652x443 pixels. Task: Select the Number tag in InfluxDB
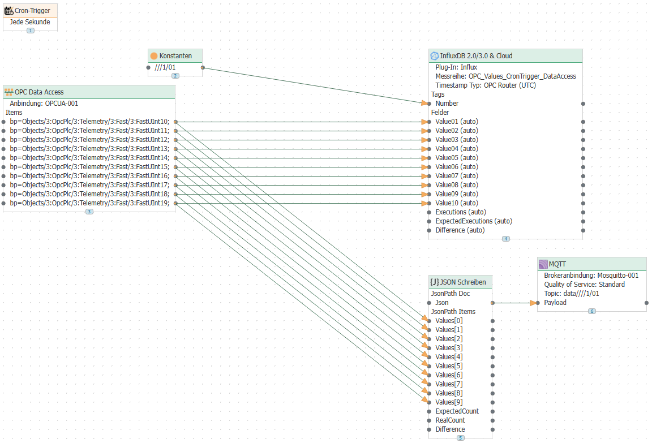(447, 104)
